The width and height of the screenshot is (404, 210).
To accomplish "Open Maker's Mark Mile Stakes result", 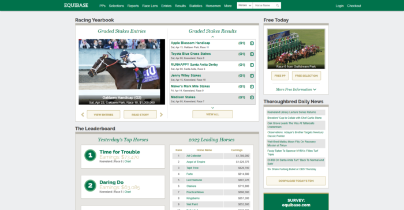I will (x=190, y=86).
